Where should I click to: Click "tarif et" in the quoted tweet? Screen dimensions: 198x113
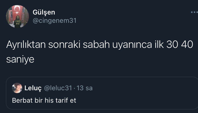(x=66, y=100)
